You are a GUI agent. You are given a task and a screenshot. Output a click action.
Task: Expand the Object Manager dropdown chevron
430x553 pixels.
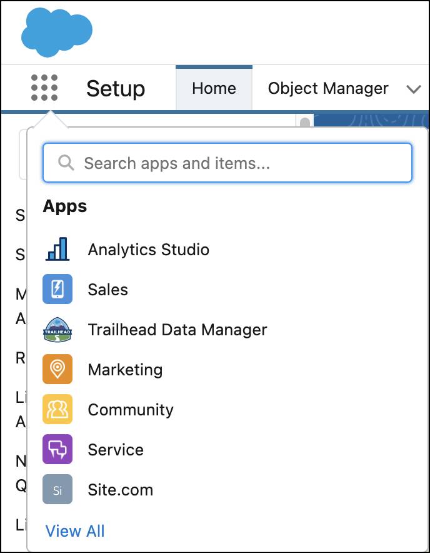413,89
